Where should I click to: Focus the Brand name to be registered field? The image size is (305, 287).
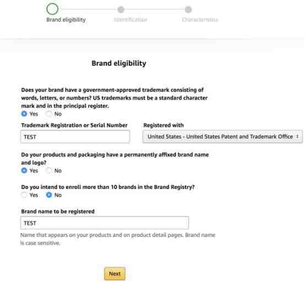[x=105, y=223]
